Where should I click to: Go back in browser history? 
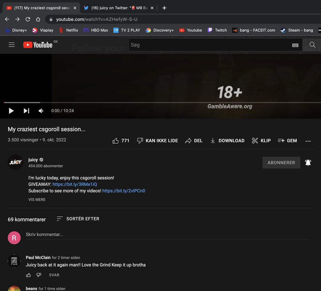7,19
